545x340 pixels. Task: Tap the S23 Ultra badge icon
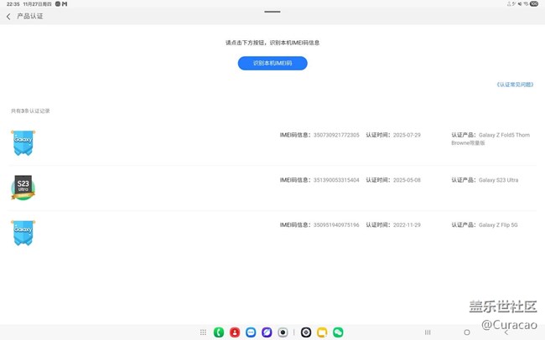[23, 188]
